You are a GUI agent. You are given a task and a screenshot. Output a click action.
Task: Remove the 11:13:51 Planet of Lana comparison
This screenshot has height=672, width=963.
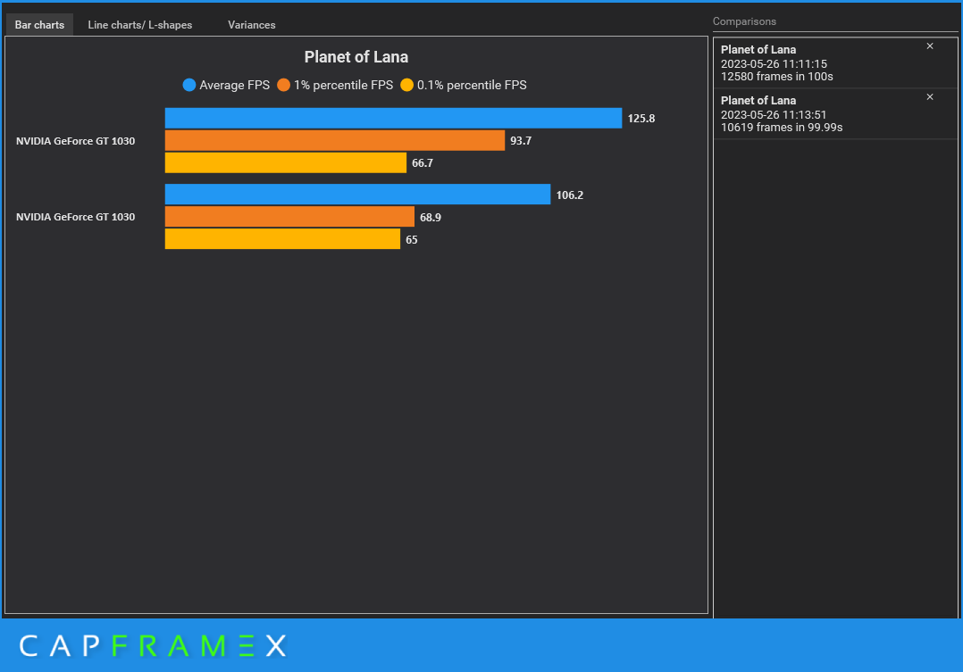930,97
